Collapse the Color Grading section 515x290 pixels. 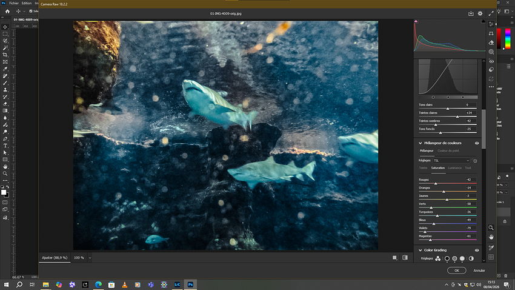[420, 250]
